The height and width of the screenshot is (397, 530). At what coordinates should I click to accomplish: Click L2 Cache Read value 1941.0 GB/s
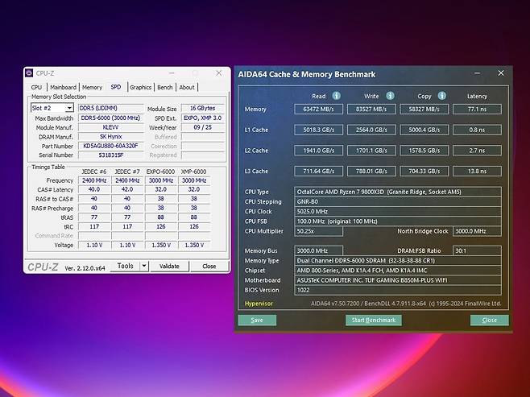[318, 151]
